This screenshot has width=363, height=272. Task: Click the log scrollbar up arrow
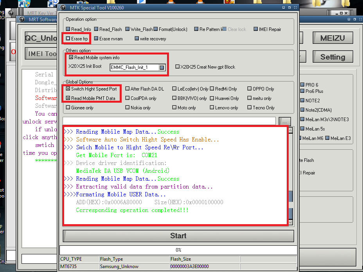point(290,131)
